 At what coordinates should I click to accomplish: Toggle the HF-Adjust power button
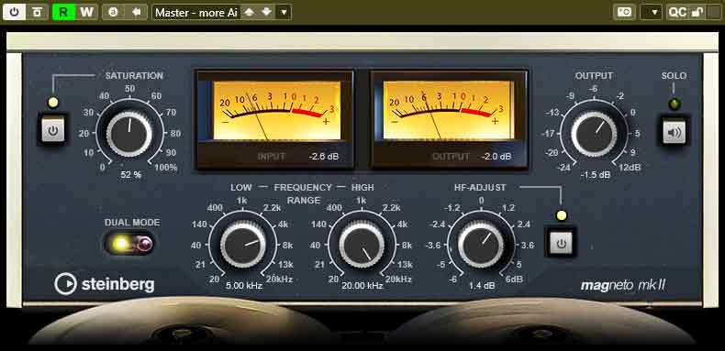[562, 244]
